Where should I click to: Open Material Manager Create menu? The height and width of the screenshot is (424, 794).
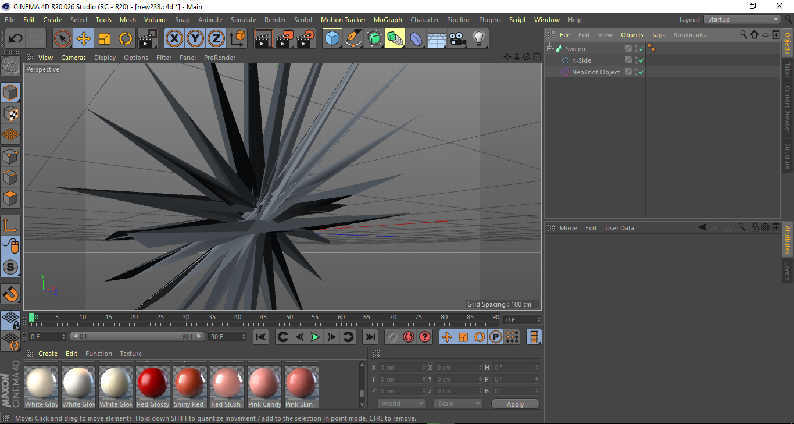pyautogui.click(x=48, y=354)
